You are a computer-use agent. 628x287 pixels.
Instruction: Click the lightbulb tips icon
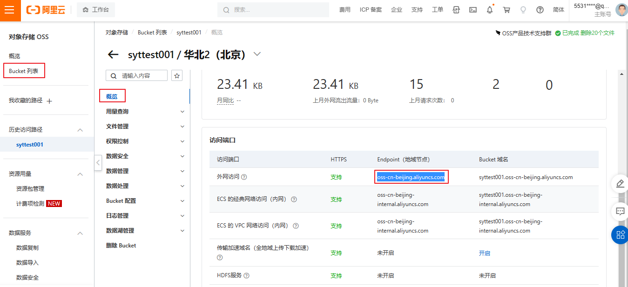(523, 10)
